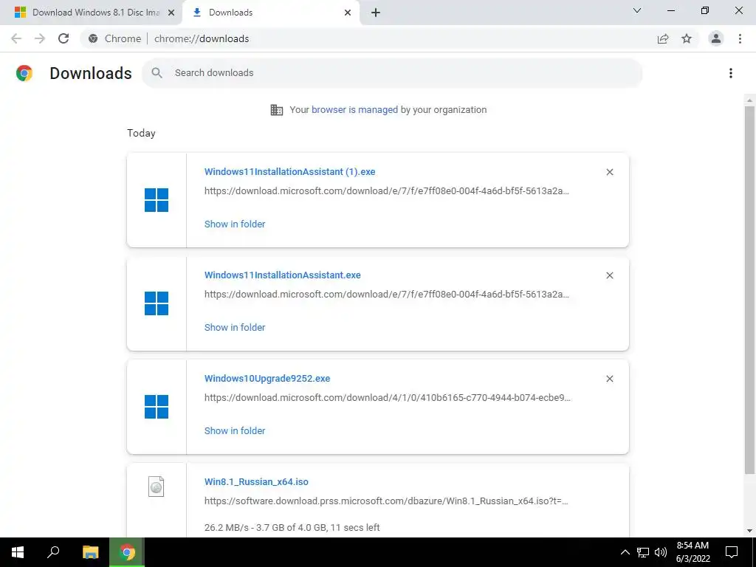
Task: Open File Explorer from the taskbar
Action: tap(90, 552)
